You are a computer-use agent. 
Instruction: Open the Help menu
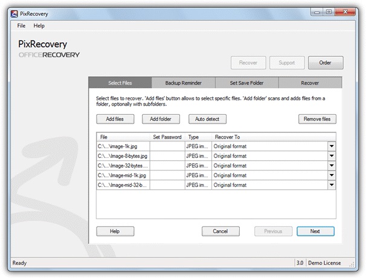39,26
